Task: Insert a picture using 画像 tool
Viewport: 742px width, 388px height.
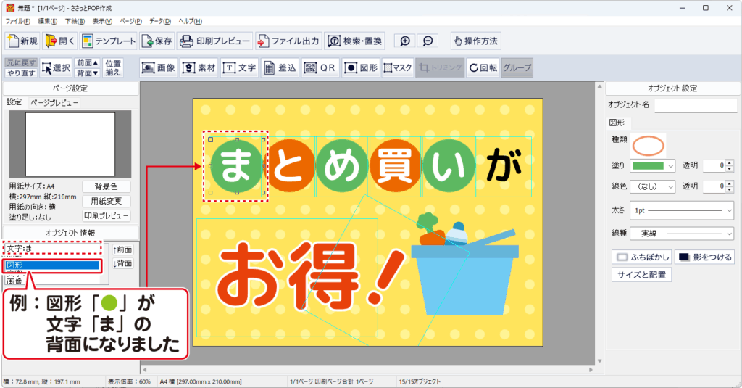Action: click(x=158, y=67)
